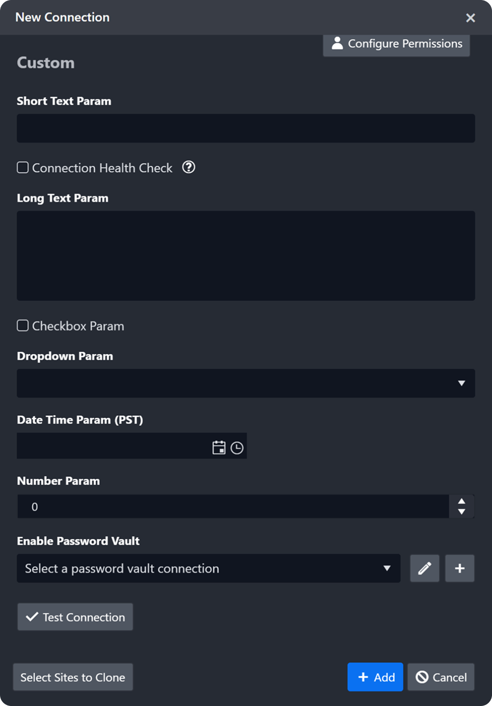
Task: Expand the Dropdown Param list
Action: [246, 383]
